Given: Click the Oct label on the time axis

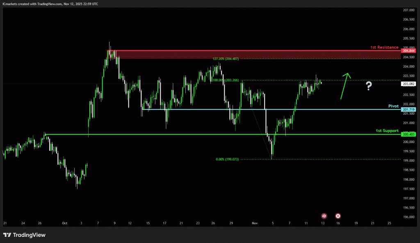Looking at the screenshot, I should point(64,223).
